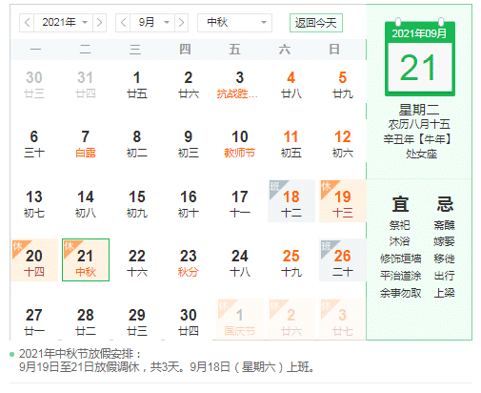Select August 31 廿四 greyed date
Image resolution: width=481 pixels, height=393 pixels.
click(86, 85)
